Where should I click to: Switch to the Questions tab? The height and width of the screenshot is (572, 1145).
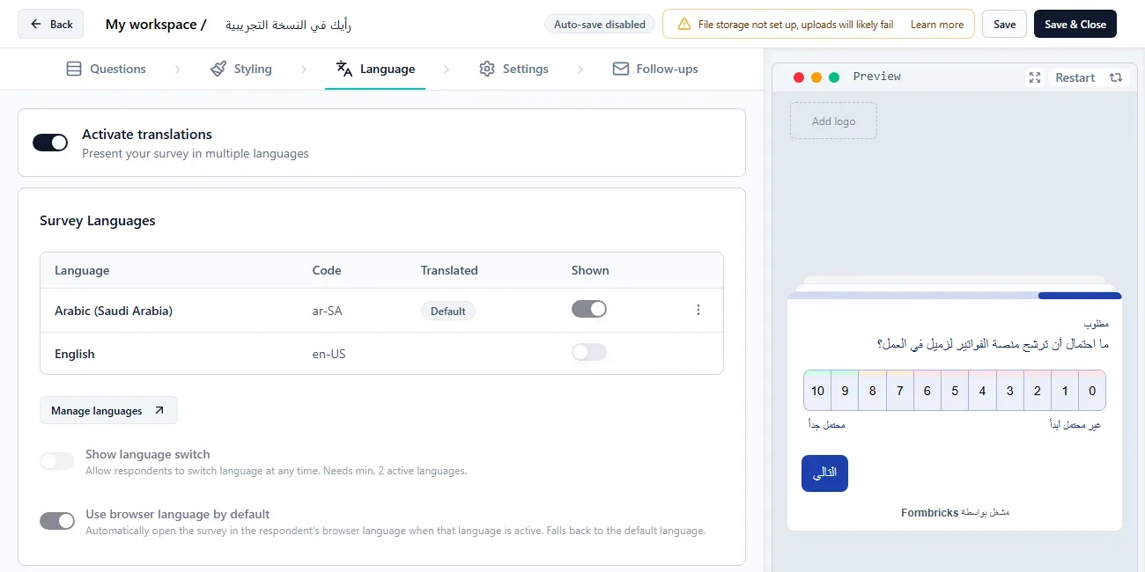(x=107, y=69)
